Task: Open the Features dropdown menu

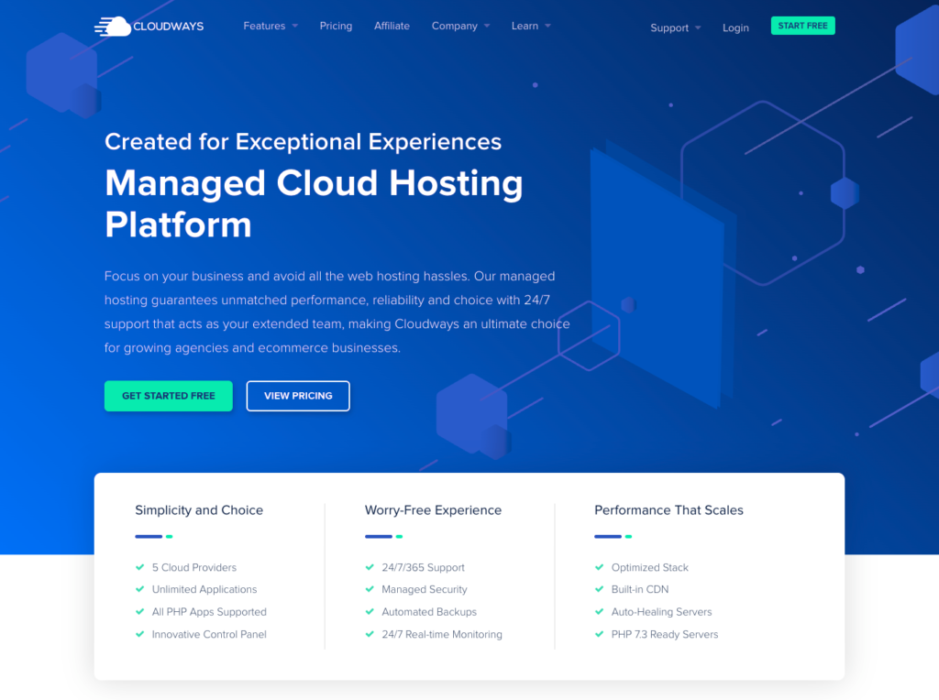Action: [x=271, y=26]
